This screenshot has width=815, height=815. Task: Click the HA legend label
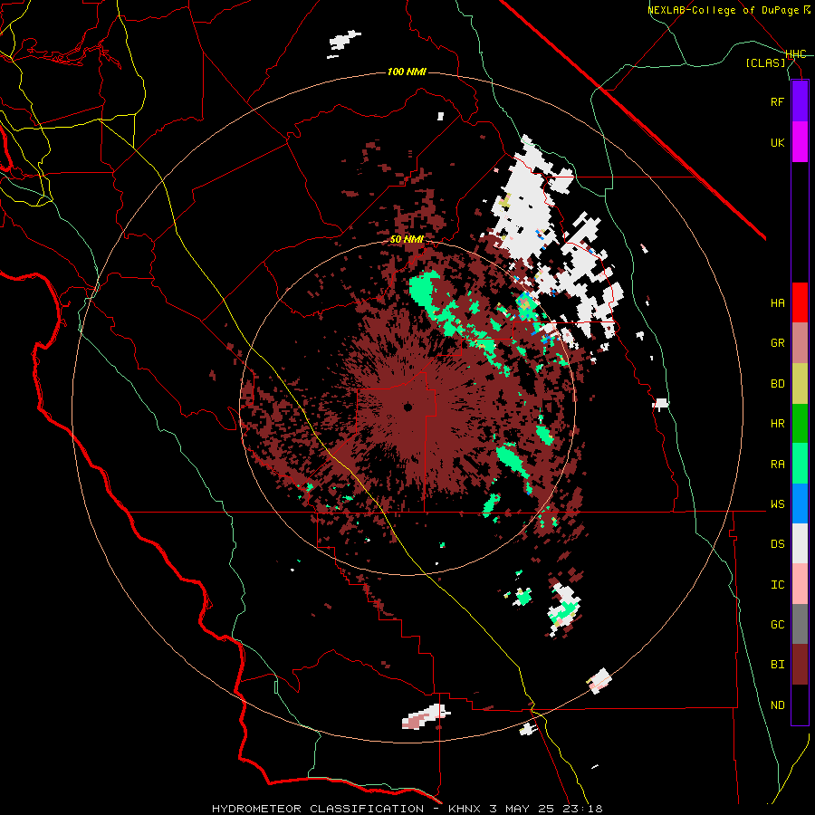click(x=777, y=303)
